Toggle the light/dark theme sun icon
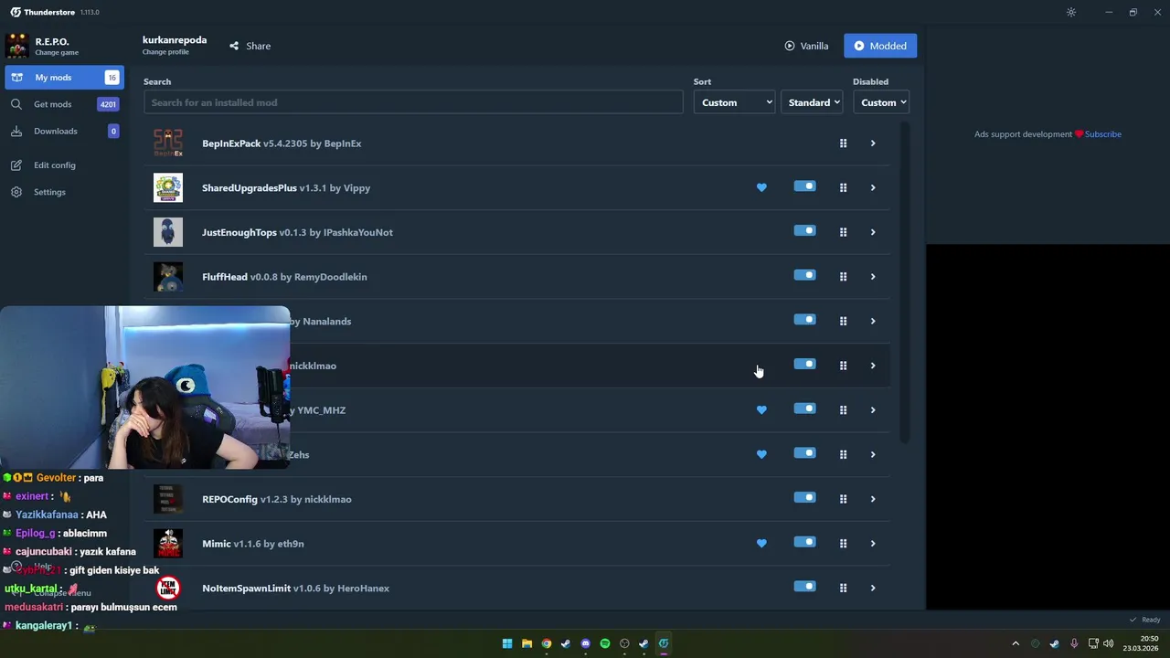Viewport: 1170px width, 658px height. click(x=1071, y=12)
